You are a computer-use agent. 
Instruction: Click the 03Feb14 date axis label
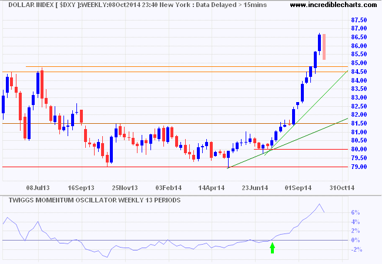169,188
